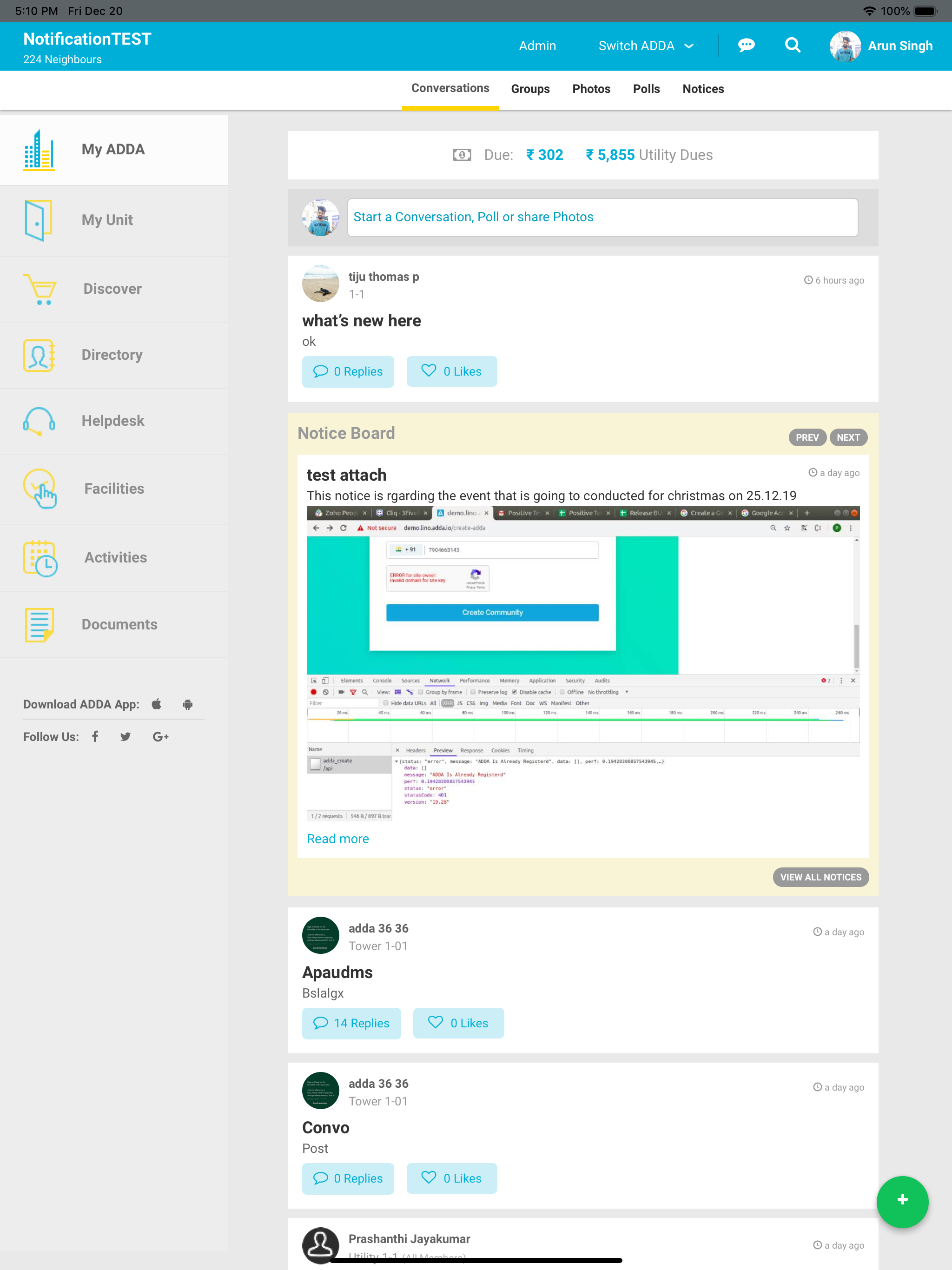Click Start a Conversation input field
The width and height of the screenshot is (952, 1270).
[602, 217]
